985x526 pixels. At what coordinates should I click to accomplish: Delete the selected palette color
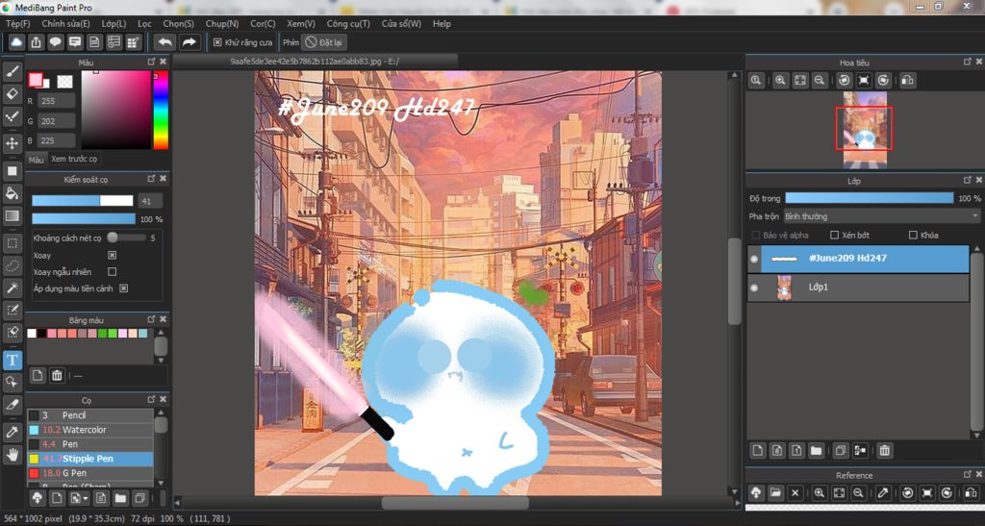point(57,375)
